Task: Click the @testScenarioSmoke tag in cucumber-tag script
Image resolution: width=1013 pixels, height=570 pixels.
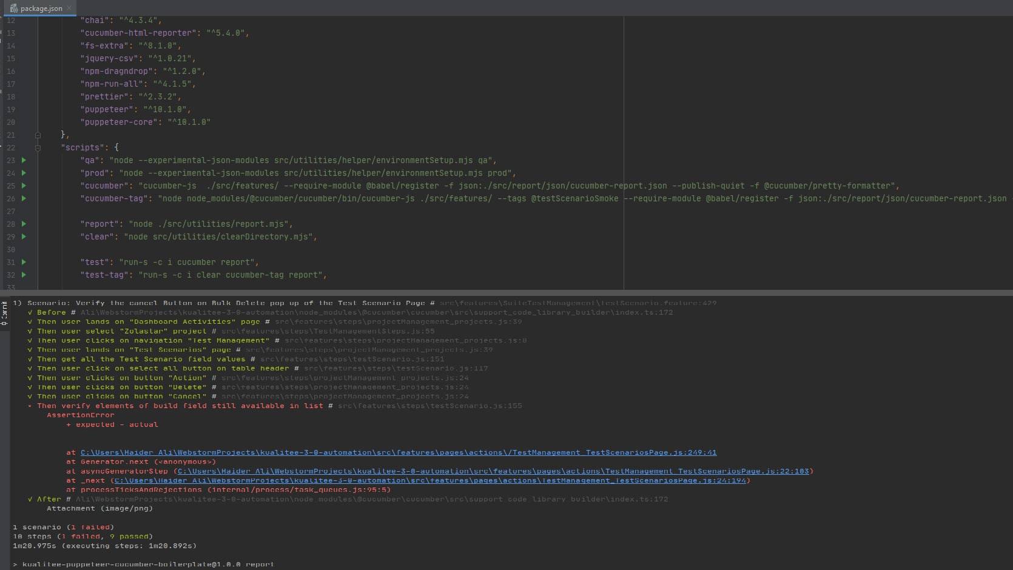Action: [574, 198]
